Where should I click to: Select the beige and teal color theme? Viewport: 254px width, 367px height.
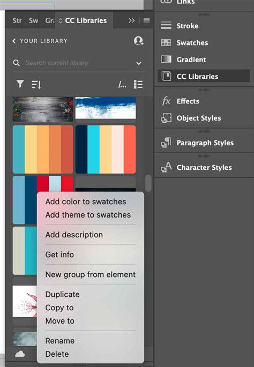(25, 250)
